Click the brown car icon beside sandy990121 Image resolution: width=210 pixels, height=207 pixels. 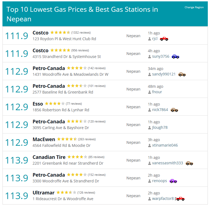click(182, 74)
